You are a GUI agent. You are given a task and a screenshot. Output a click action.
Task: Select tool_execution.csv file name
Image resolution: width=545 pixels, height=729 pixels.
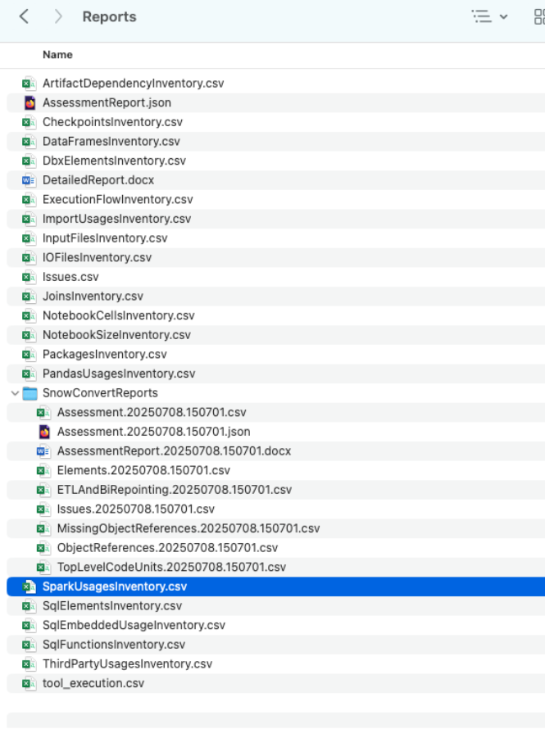pos(93,684)
